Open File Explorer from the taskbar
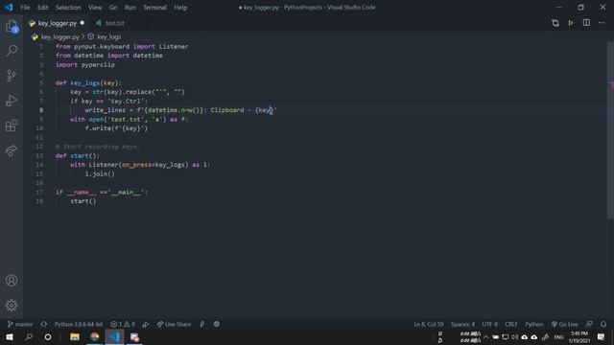614x345 pixels. 75,336
